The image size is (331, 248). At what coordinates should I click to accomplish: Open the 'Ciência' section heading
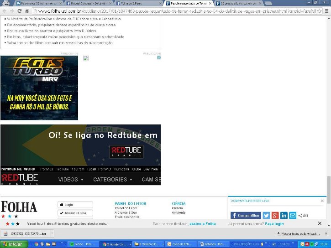[179, 203]
